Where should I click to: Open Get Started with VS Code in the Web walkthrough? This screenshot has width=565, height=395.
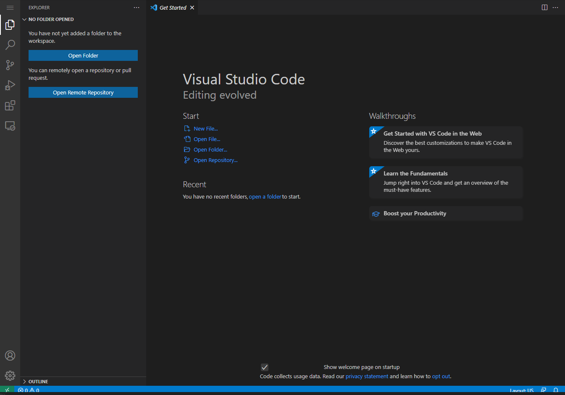tap(446, 142)
